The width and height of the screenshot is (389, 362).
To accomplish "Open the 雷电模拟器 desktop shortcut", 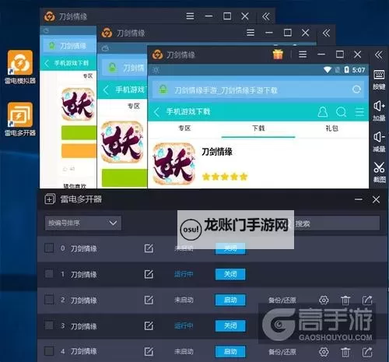I will click(20, 67).
